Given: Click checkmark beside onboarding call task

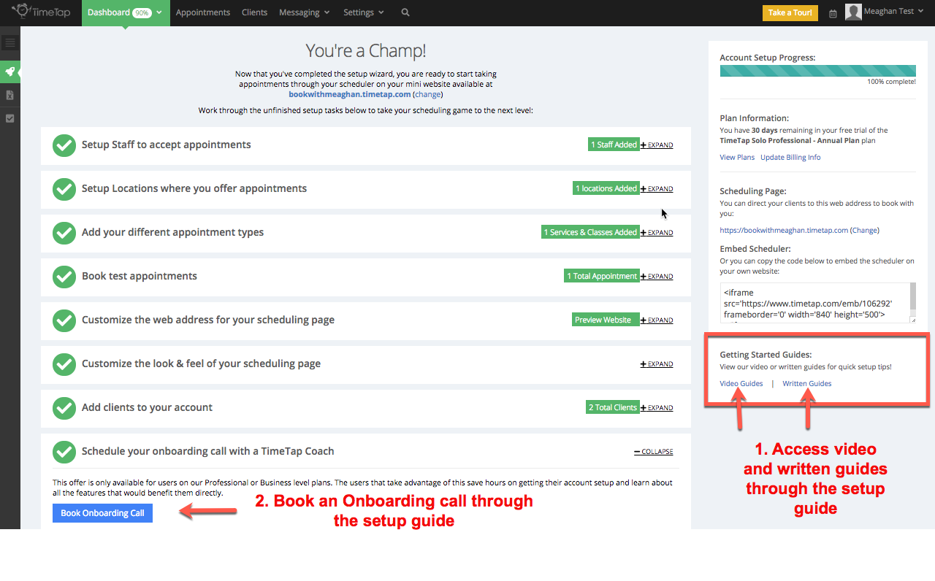Looking at the screenshot, I should coord(64,452).
